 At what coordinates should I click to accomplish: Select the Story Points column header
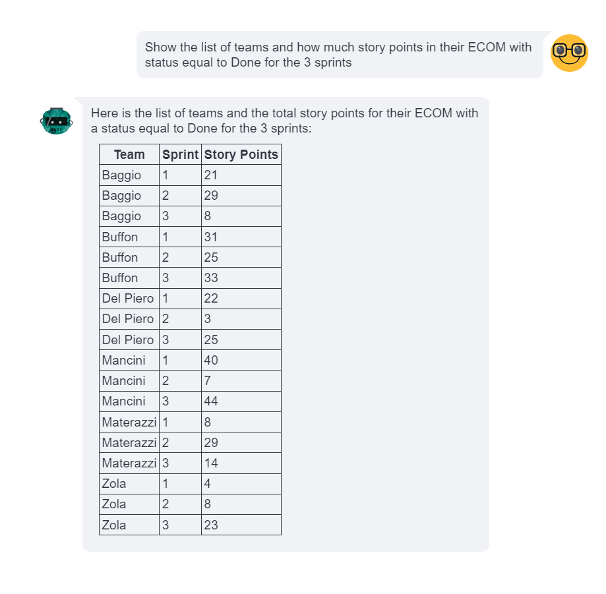(x=241, y=155)
